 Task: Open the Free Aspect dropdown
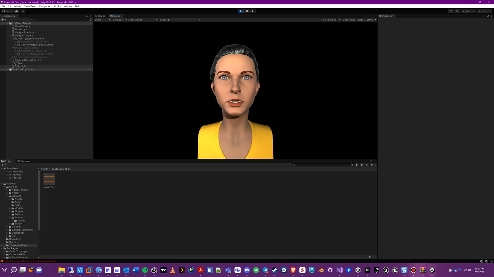(x=143, y=20)
